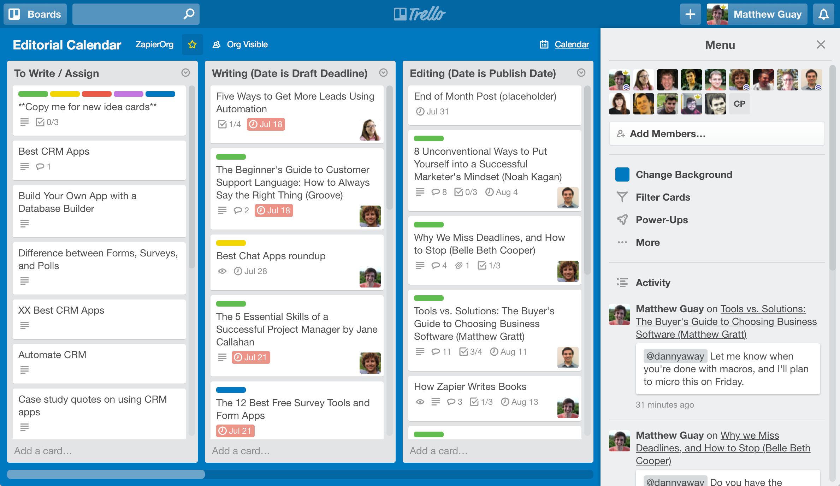840x486 pixels.
Task: Open Tools vs Solutions card link in activity
Action: (726, 321)
